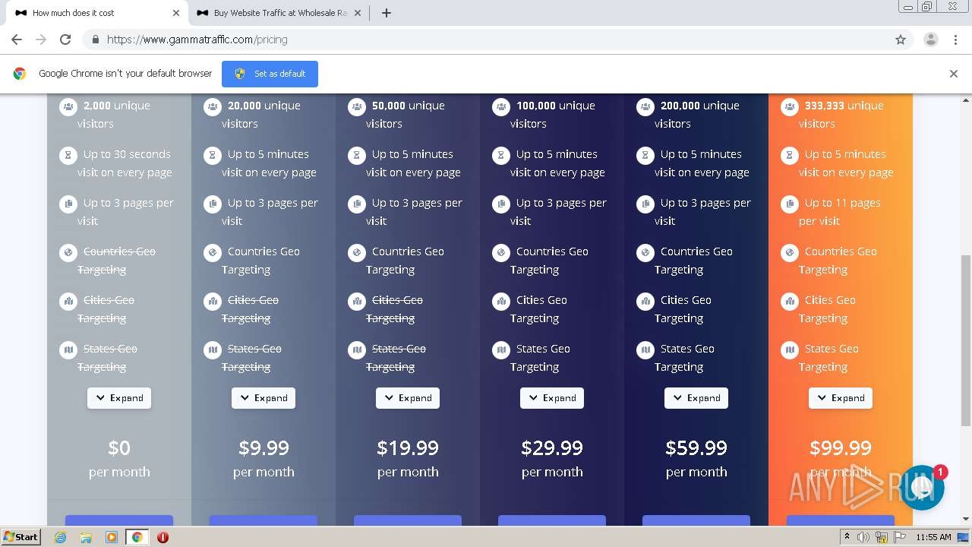Click pages icon beside Up to 11 pages

[x=790, y=204]
